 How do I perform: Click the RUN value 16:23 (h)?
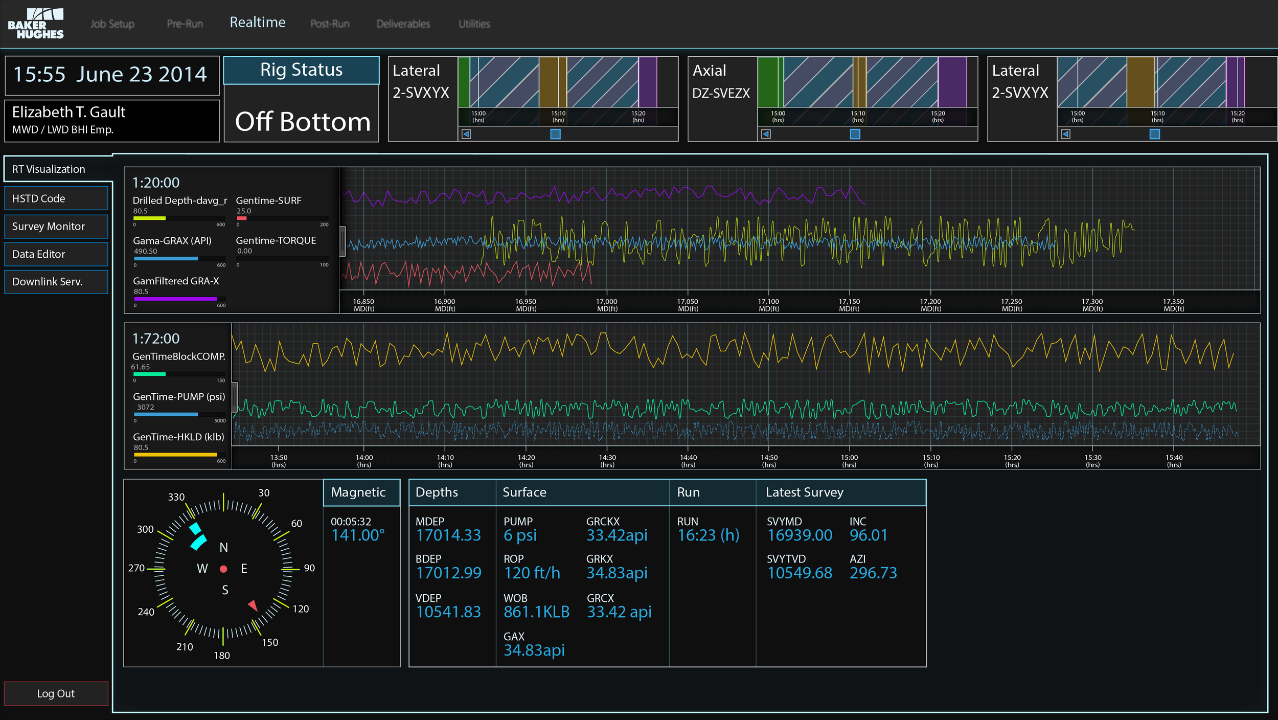click(x=709, y=535)
